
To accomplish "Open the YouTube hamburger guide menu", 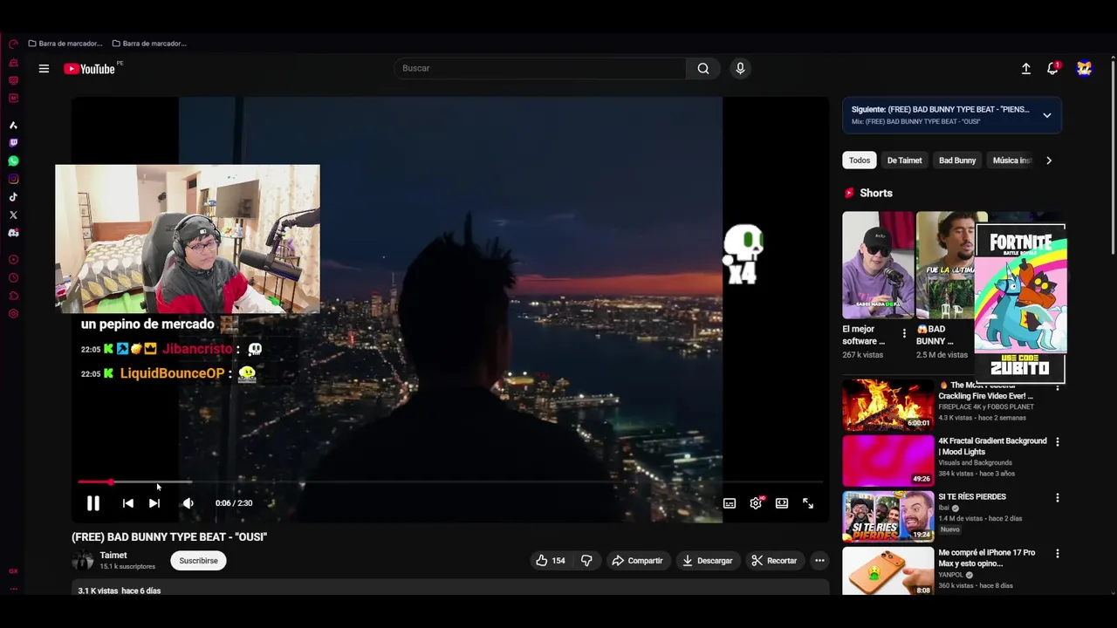I will [44, 69].
